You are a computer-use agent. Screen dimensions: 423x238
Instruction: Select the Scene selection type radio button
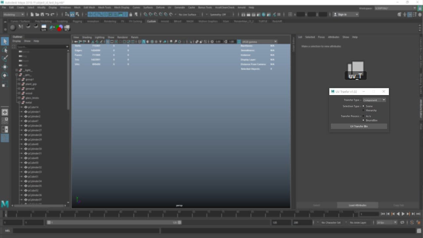(x=364, y=106)
